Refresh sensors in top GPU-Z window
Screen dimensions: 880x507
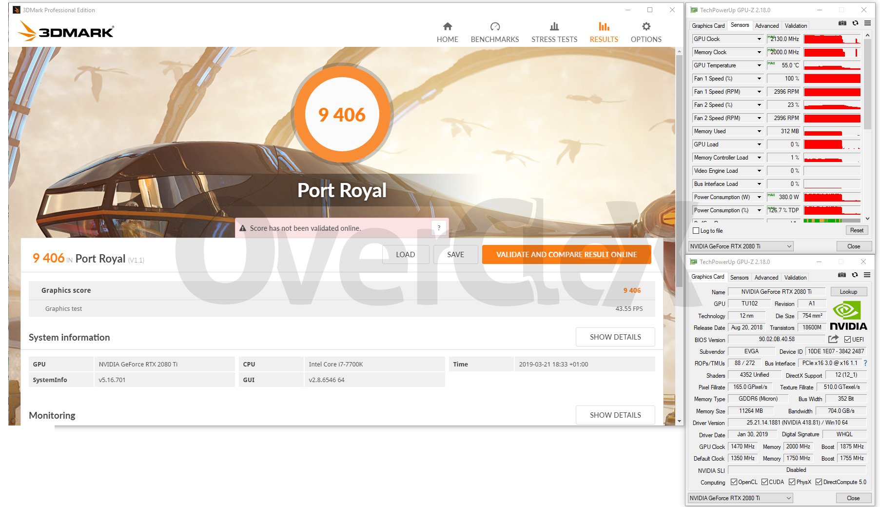pyautogui.click(x=855, y=23)
